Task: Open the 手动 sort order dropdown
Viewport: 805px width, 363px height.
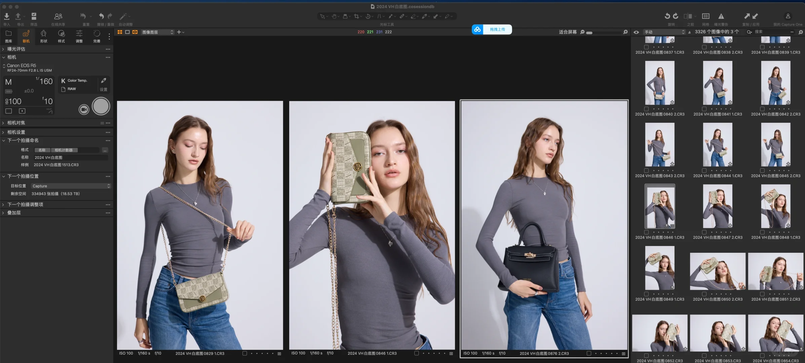Action: point(664,32)
